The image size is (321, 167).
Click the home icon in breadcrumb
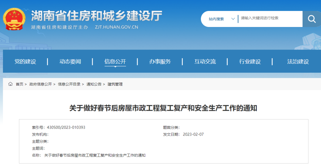tap(11, 84)
